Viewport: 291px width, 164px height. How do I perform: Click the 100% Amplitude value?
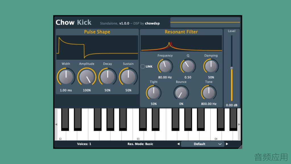[87, 90]
